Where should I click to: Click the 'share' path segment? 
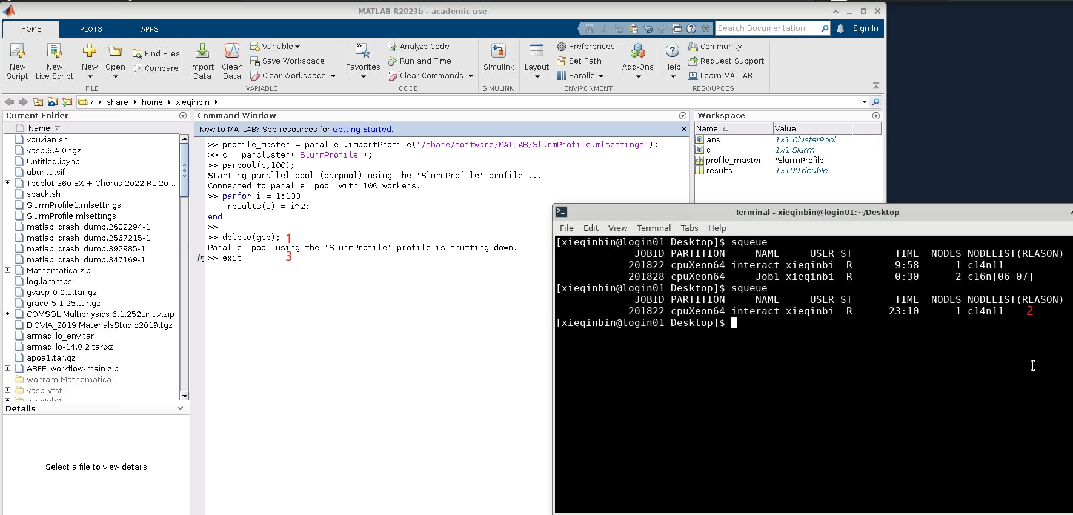tap(117, 102)
